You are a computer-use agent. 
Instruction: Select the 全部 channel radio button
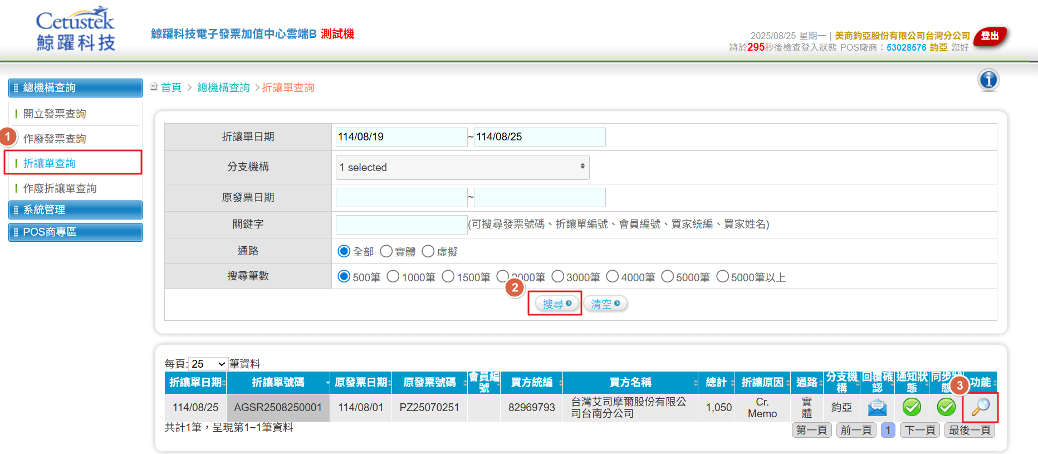[x=344, y=251]
